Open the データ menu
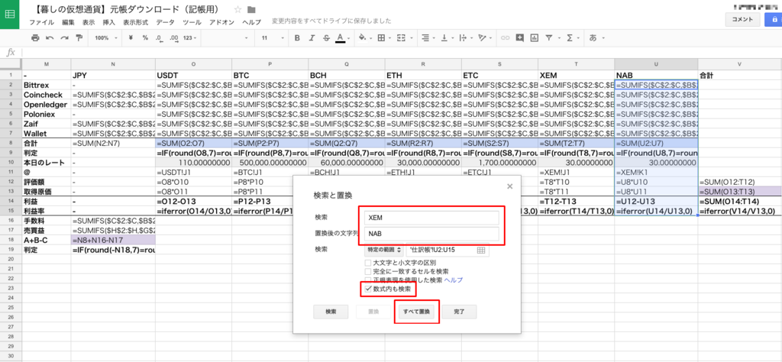This screenshot has height=362, width=782. click(165, 22)
